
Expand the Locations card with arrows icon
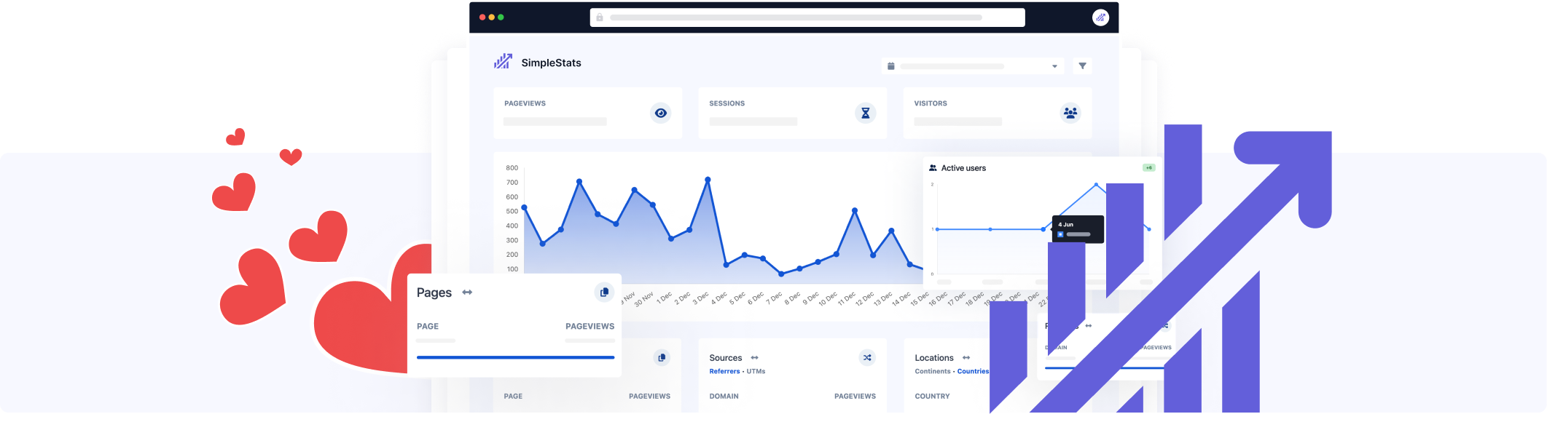966,358
